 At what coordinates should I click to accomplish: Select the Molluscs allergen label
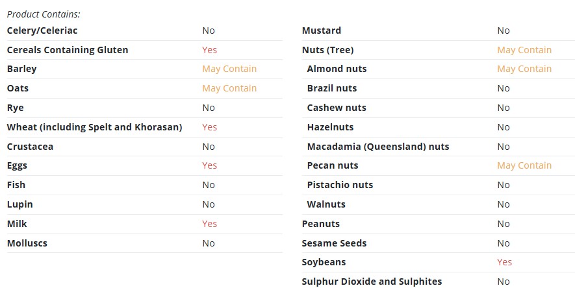[27, 243]
